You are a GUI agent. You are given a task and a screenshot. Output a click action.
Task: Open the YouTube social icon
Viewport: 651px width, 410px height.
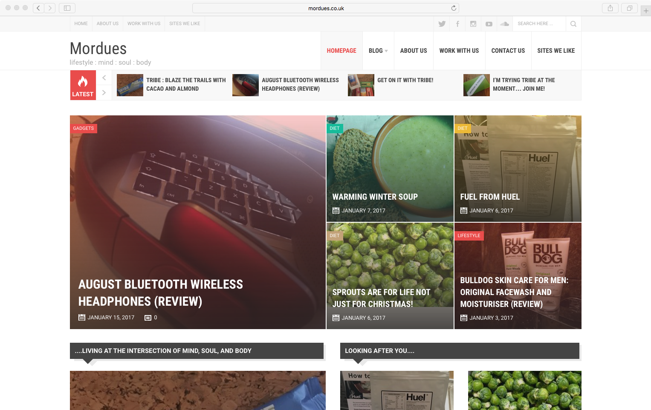tap(489, 24)
